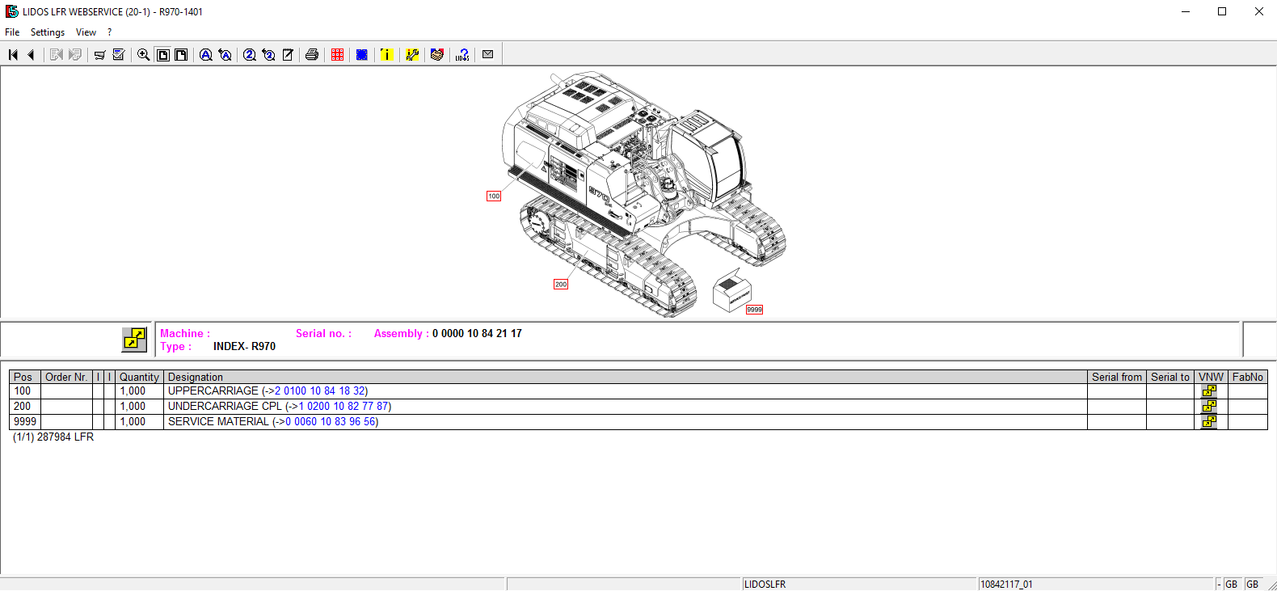Click 10842117_01 in status bar
The image size is (1277, 591).
[x=1006, y=584]
